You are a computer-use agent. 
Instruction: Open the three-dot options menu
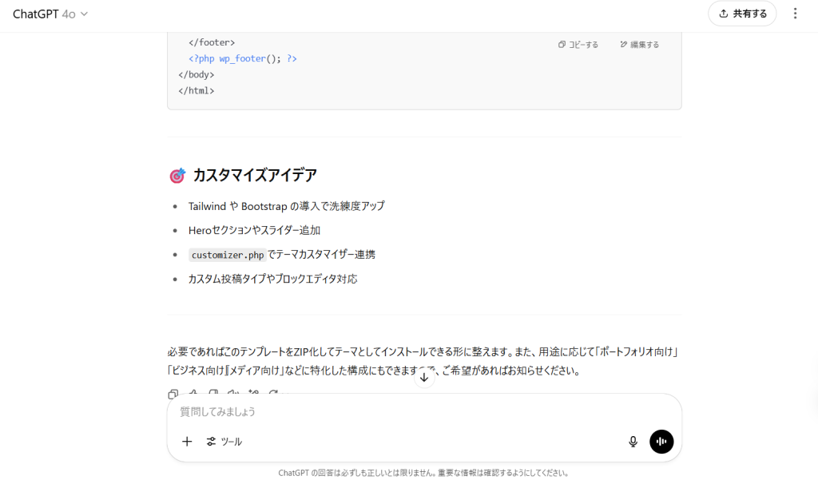[x=795, y=14]
